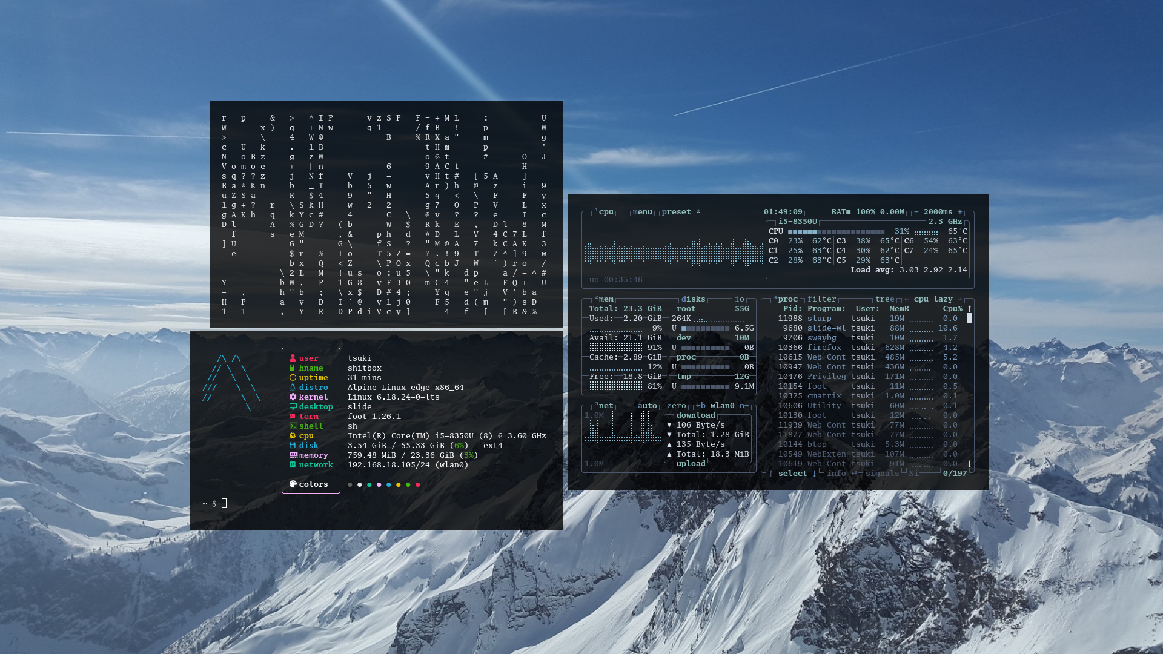Click the IP icon beside 'network'
Screen dimensions: 1163x654
[x=293, y=464]
